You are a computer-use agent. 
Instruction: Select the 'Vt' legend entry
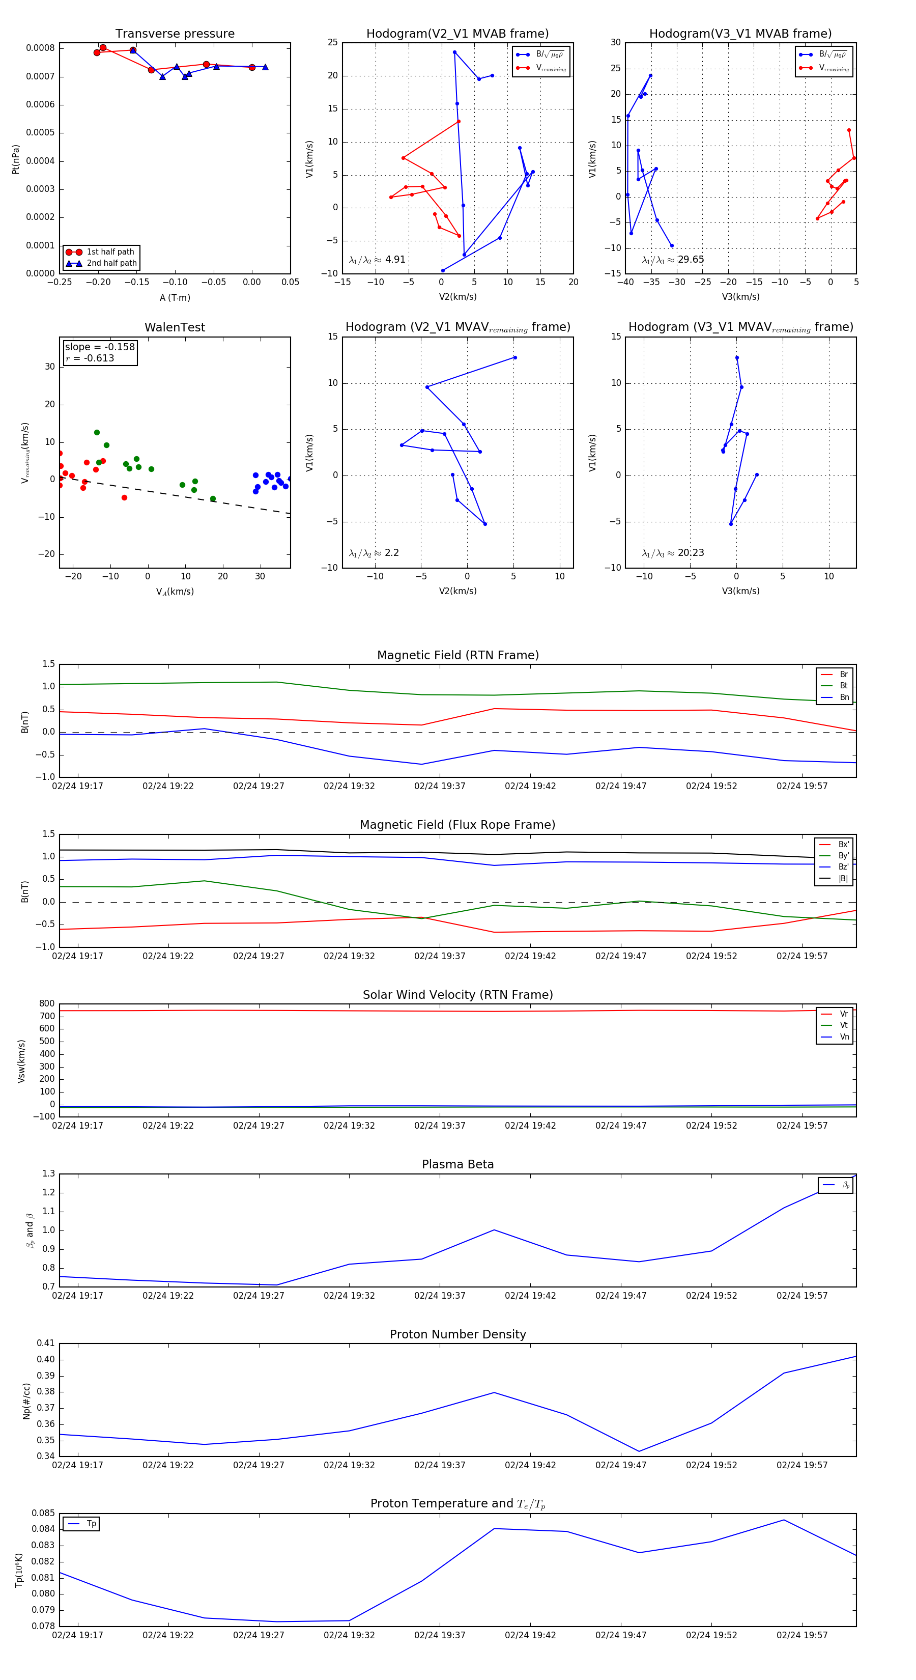[x=835, y=1025]
